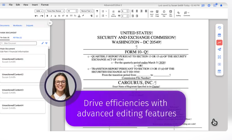Run the Spelling check

pos(178,14)
